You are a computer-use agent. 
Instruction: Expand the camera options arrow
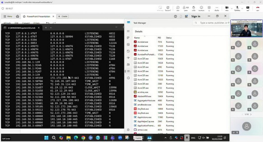[231, 8]
